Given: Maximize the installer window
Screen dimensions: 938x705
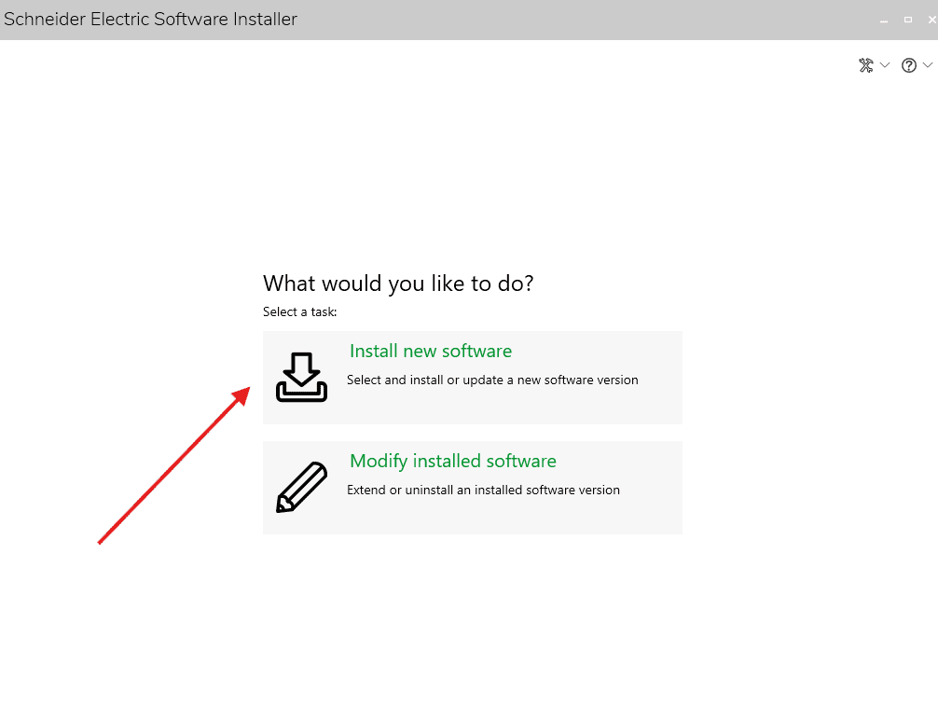Looking at the screenshot, I should coord(908,20).
